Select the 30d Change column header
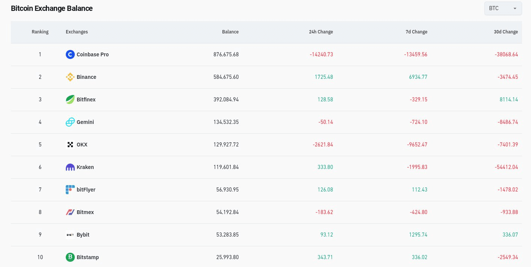Image resolution: width=531 pixels, height=267 pixels. [x=506, y=32]
